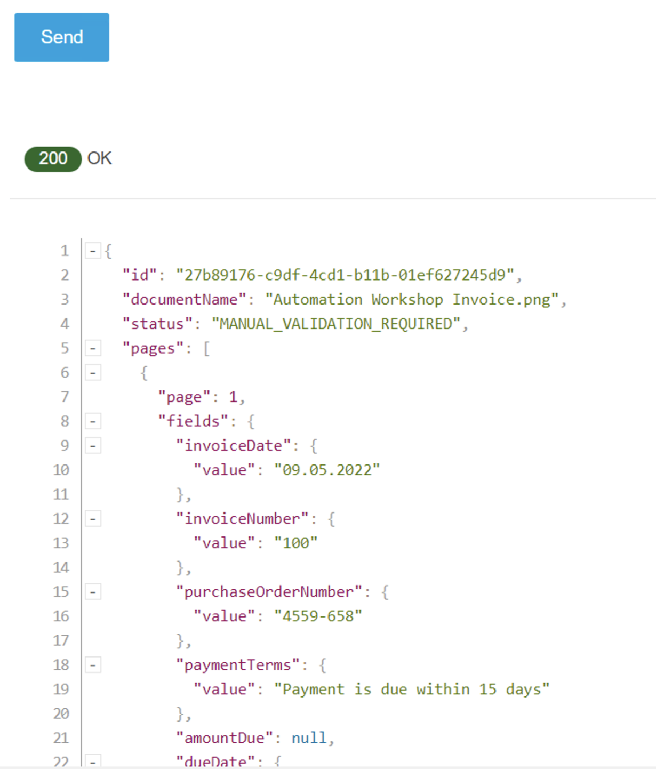Click the "documentName" key
656x769 pixels.
point(185,300)
